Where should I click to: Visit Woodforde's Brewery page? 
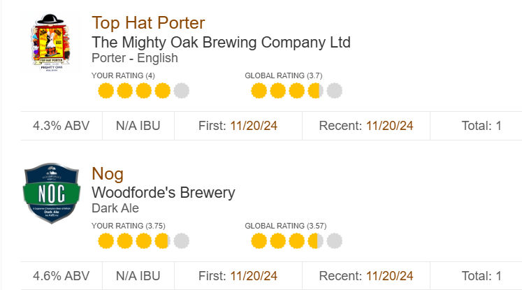click(x=163, y=193)
